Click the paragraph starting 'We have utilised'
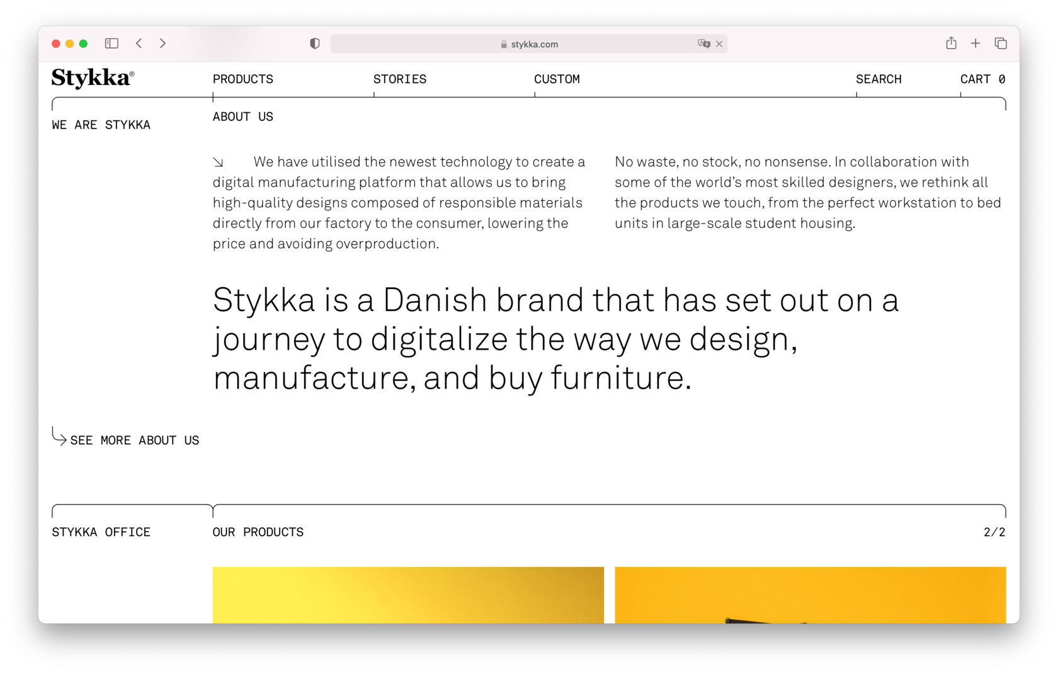Viewport: 1058px width, 674px height. [399, 202]
